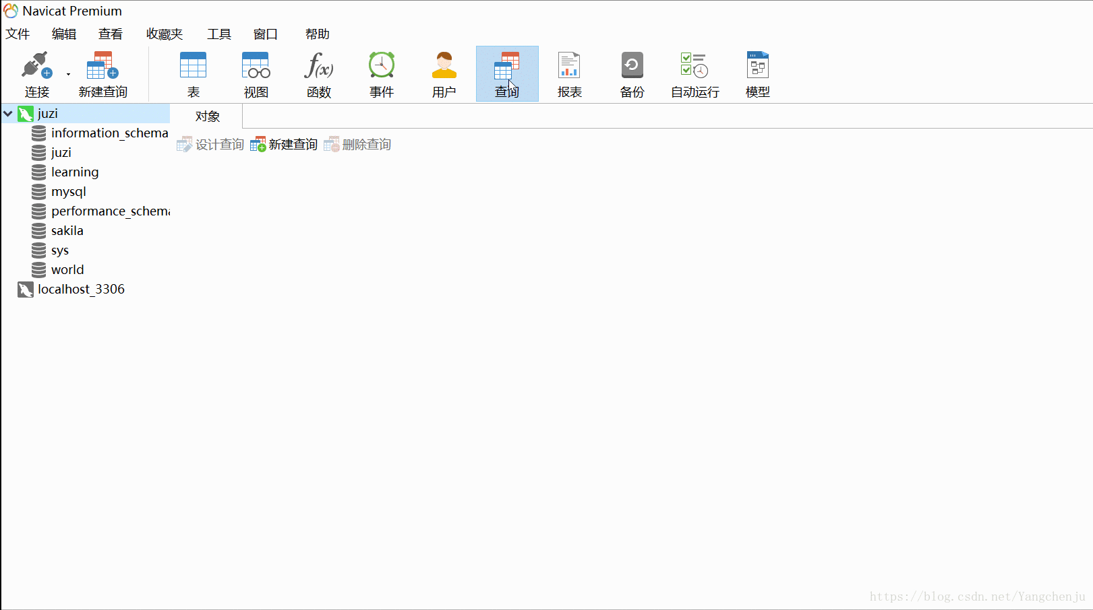The width and height of the screenshot is (1093, 610).
Task: Open the 事件 (Events) icon
Action: click(381, 73)
